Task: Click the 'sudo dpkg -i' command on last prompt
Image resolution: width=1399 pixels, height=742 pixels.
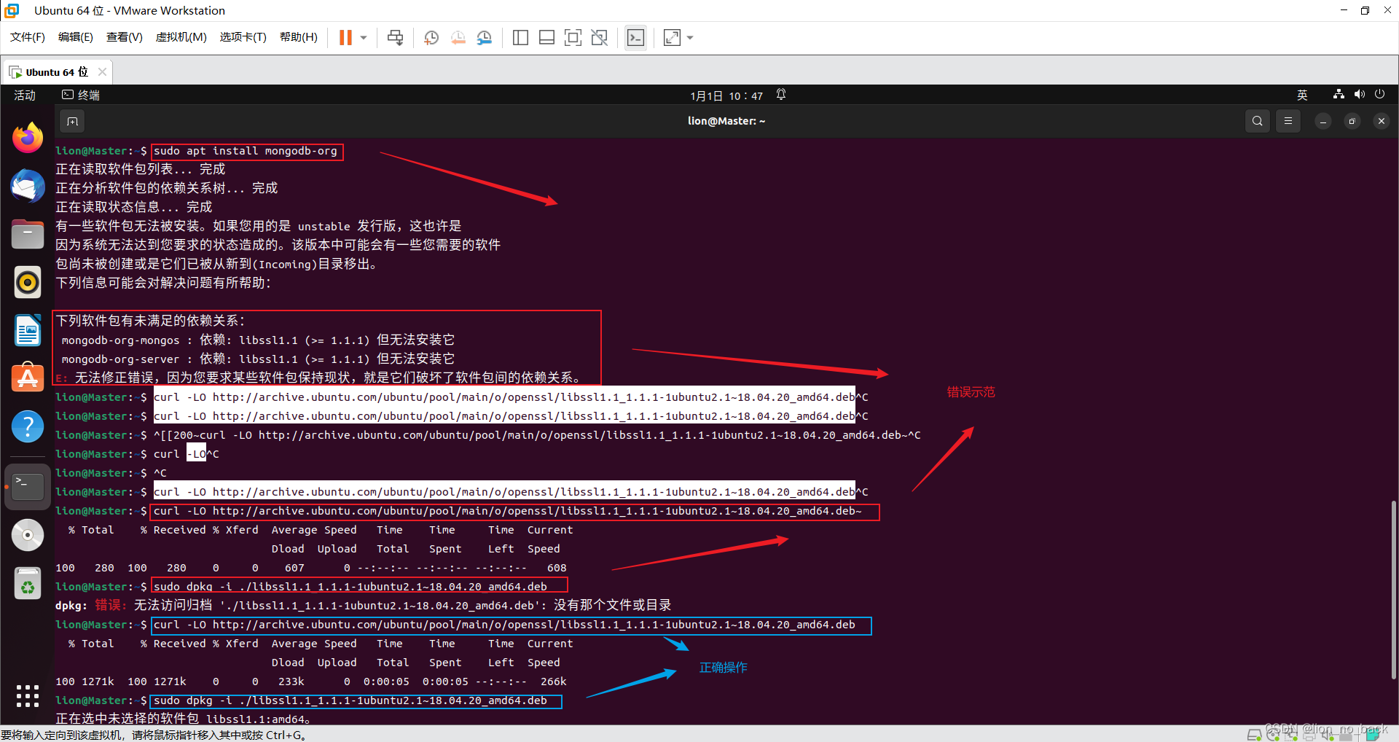Action: tap(350, 700)
